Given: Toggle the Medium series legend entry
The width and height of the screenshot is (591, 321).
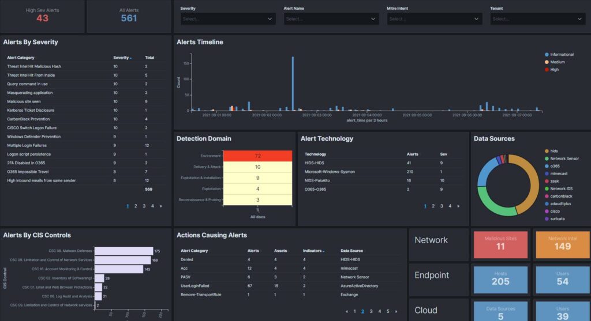Looking at the screenshot, I should [x=555, y=62].
